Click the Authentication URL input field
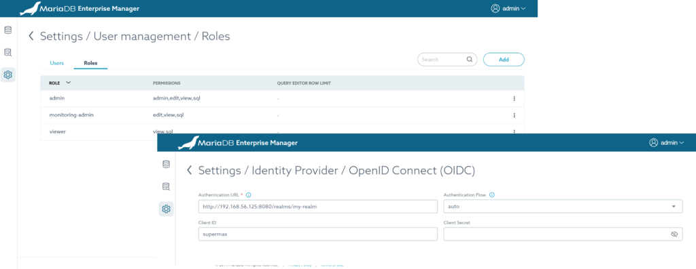The width and height of the screenshot is (696, 269). pos(318,206)
